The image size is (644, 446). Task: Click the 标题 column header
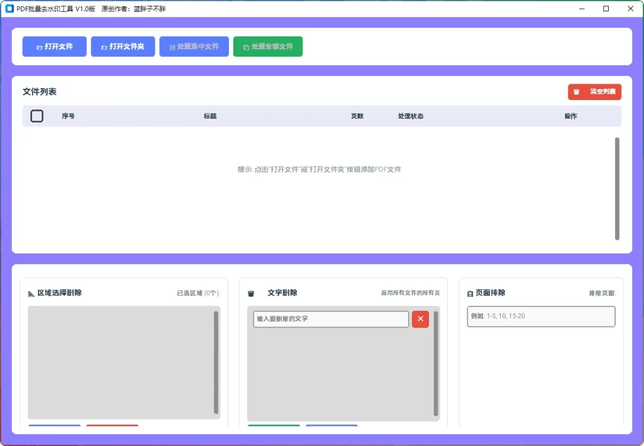tap(210, 116)
